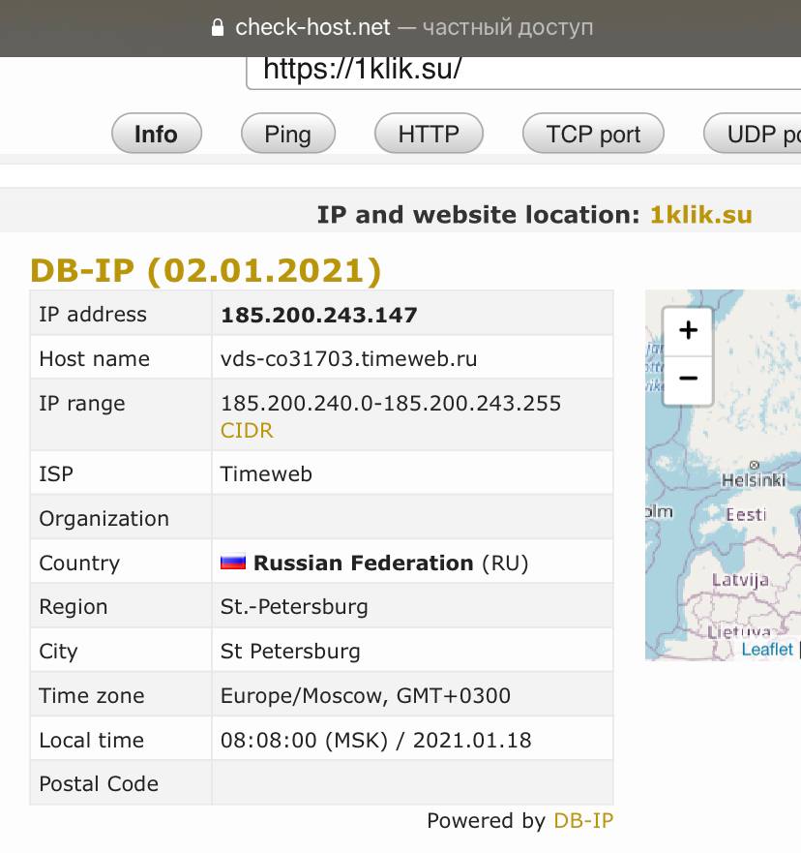The image size is (801, 853).
Task: Click the Eesti label on map
Action: [746, 514]
